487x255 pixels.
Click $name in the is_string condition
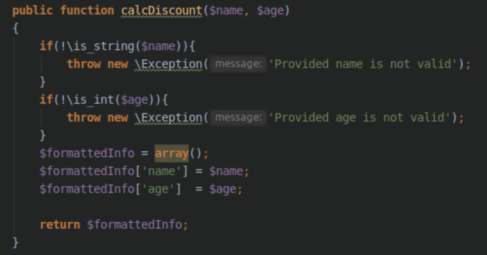pos(158,47)
